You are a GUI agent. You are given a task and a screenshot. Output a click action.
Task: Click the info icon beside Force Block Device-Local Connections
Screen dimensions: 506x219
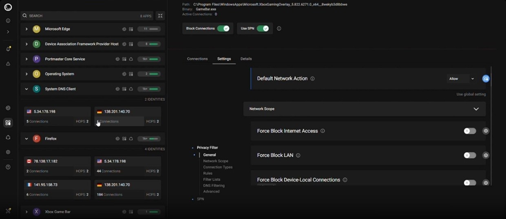coord(345,180)
